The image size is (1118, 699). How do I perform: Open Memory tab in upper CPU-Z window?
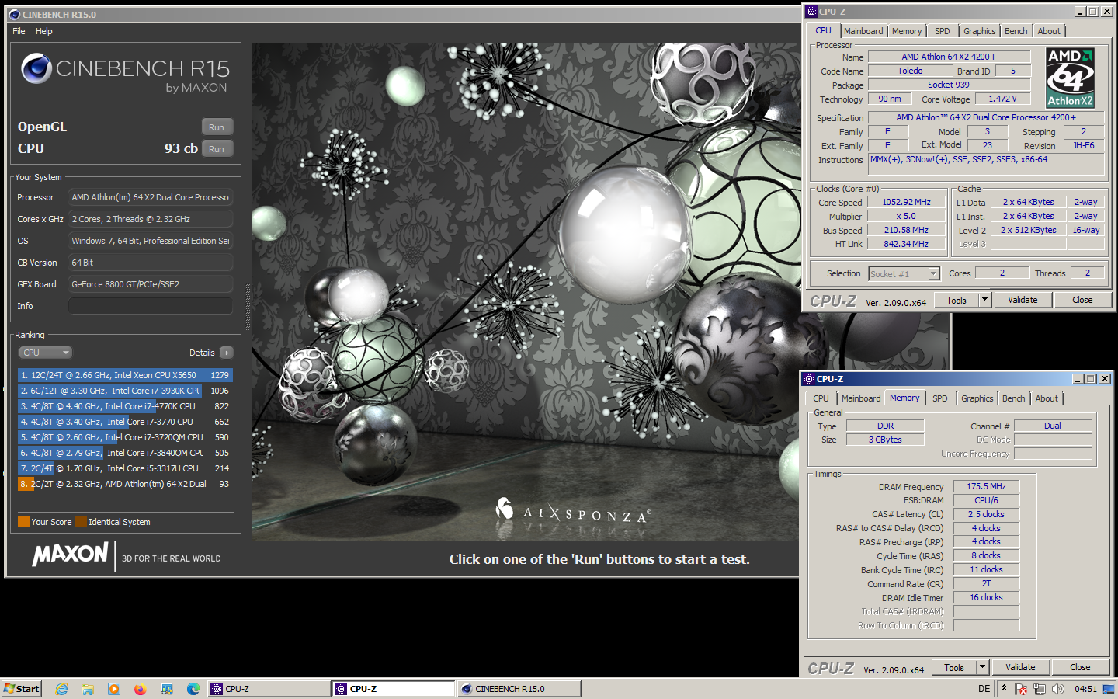click(907, 31)
